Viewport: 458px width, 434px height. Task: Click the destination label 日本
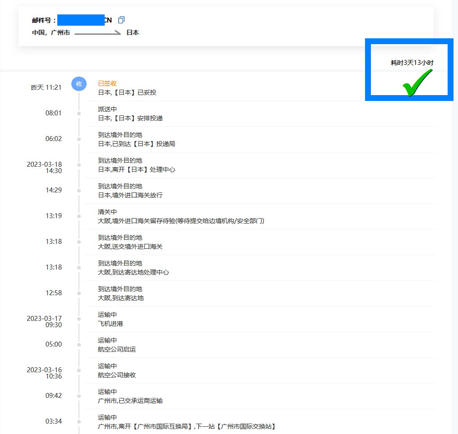click(x=132, y=32)
